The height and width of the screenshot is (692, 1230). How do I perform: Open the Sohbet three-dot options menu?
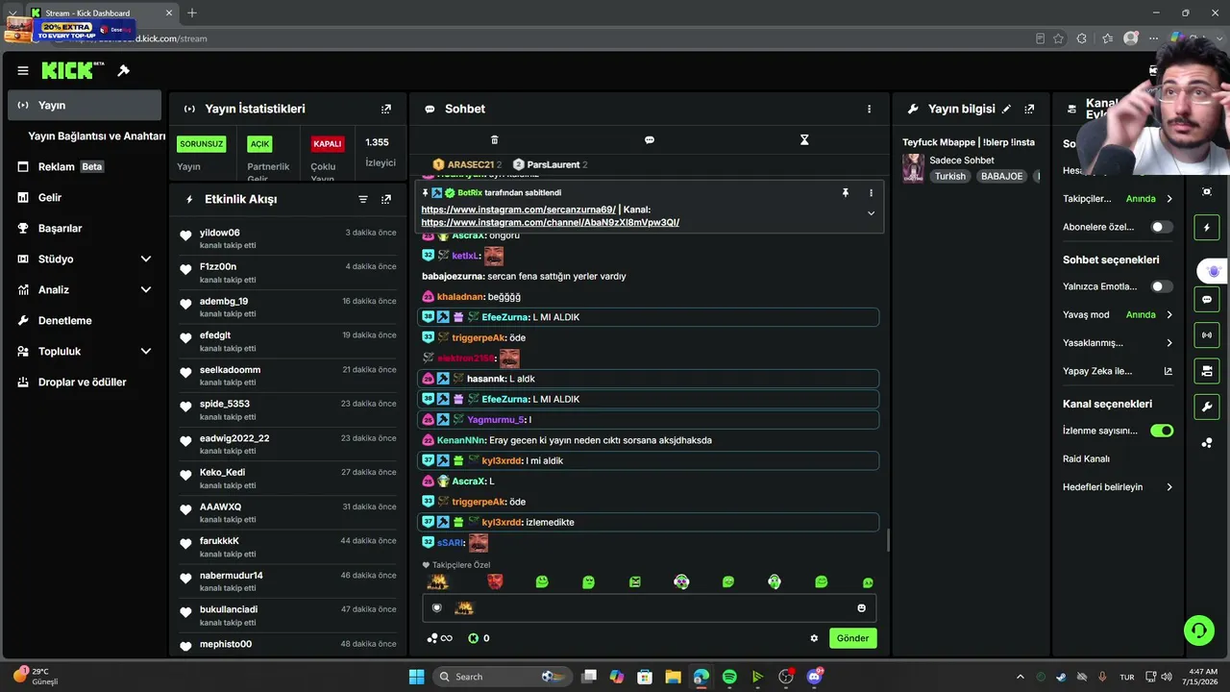click(870, 109)
